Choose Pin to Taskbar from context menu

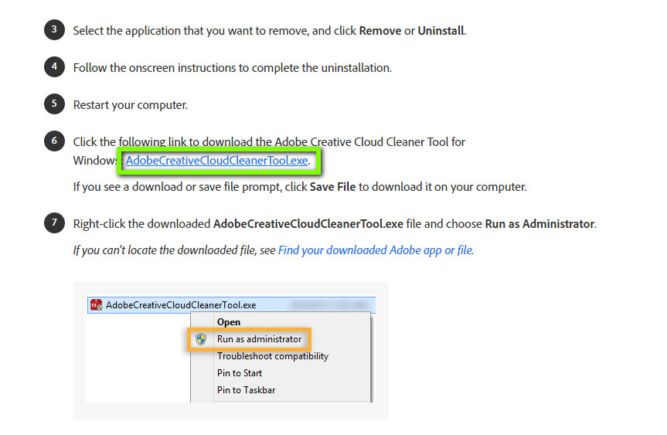coord(247,390)
